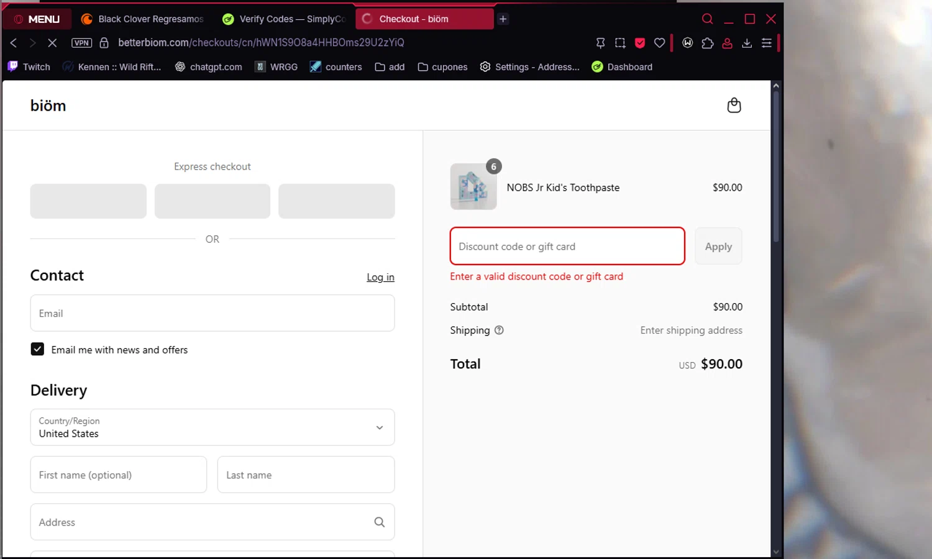Click the Subtotal label
Image resolution: width=932 pixels, height=559 pixels.
[x=469, y=307]
